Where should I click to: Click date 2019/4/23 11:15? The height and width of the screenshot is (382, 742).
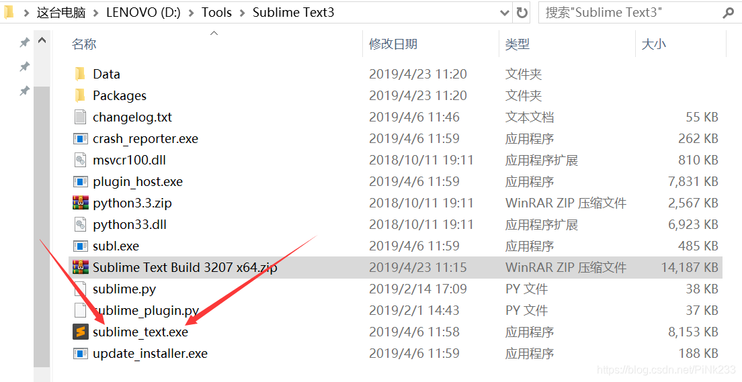(x=418, y=268)
